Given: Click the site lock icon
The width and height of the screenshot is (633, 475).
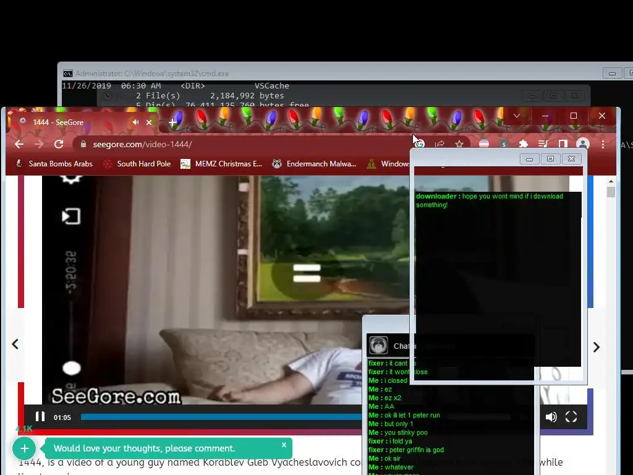Looking at the screenshot, I should click(83, 144).
